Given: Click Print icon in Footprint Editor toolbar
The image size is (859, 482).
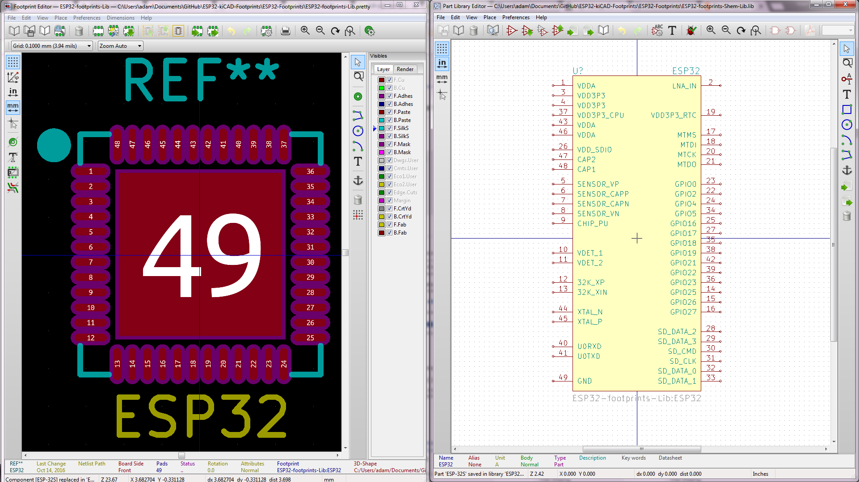Looking at the screenshot, I should [286, 31].
